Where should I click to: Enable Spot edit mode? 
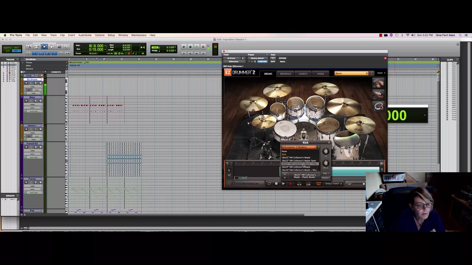click(17, 48)
